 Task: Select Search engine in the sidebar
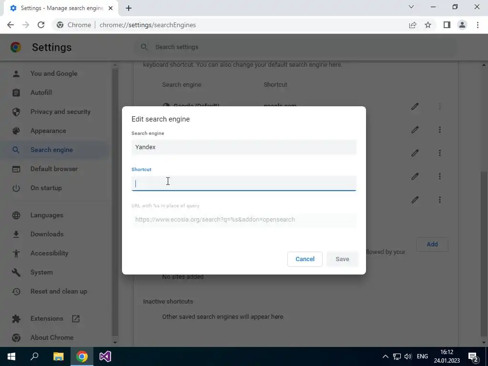tap(51, 150)
